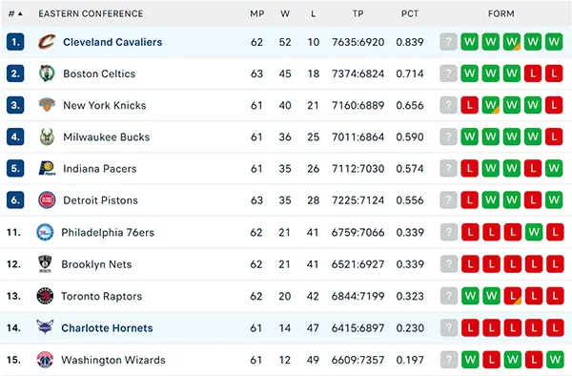Click the Celtics most recent L form badge

533,73
